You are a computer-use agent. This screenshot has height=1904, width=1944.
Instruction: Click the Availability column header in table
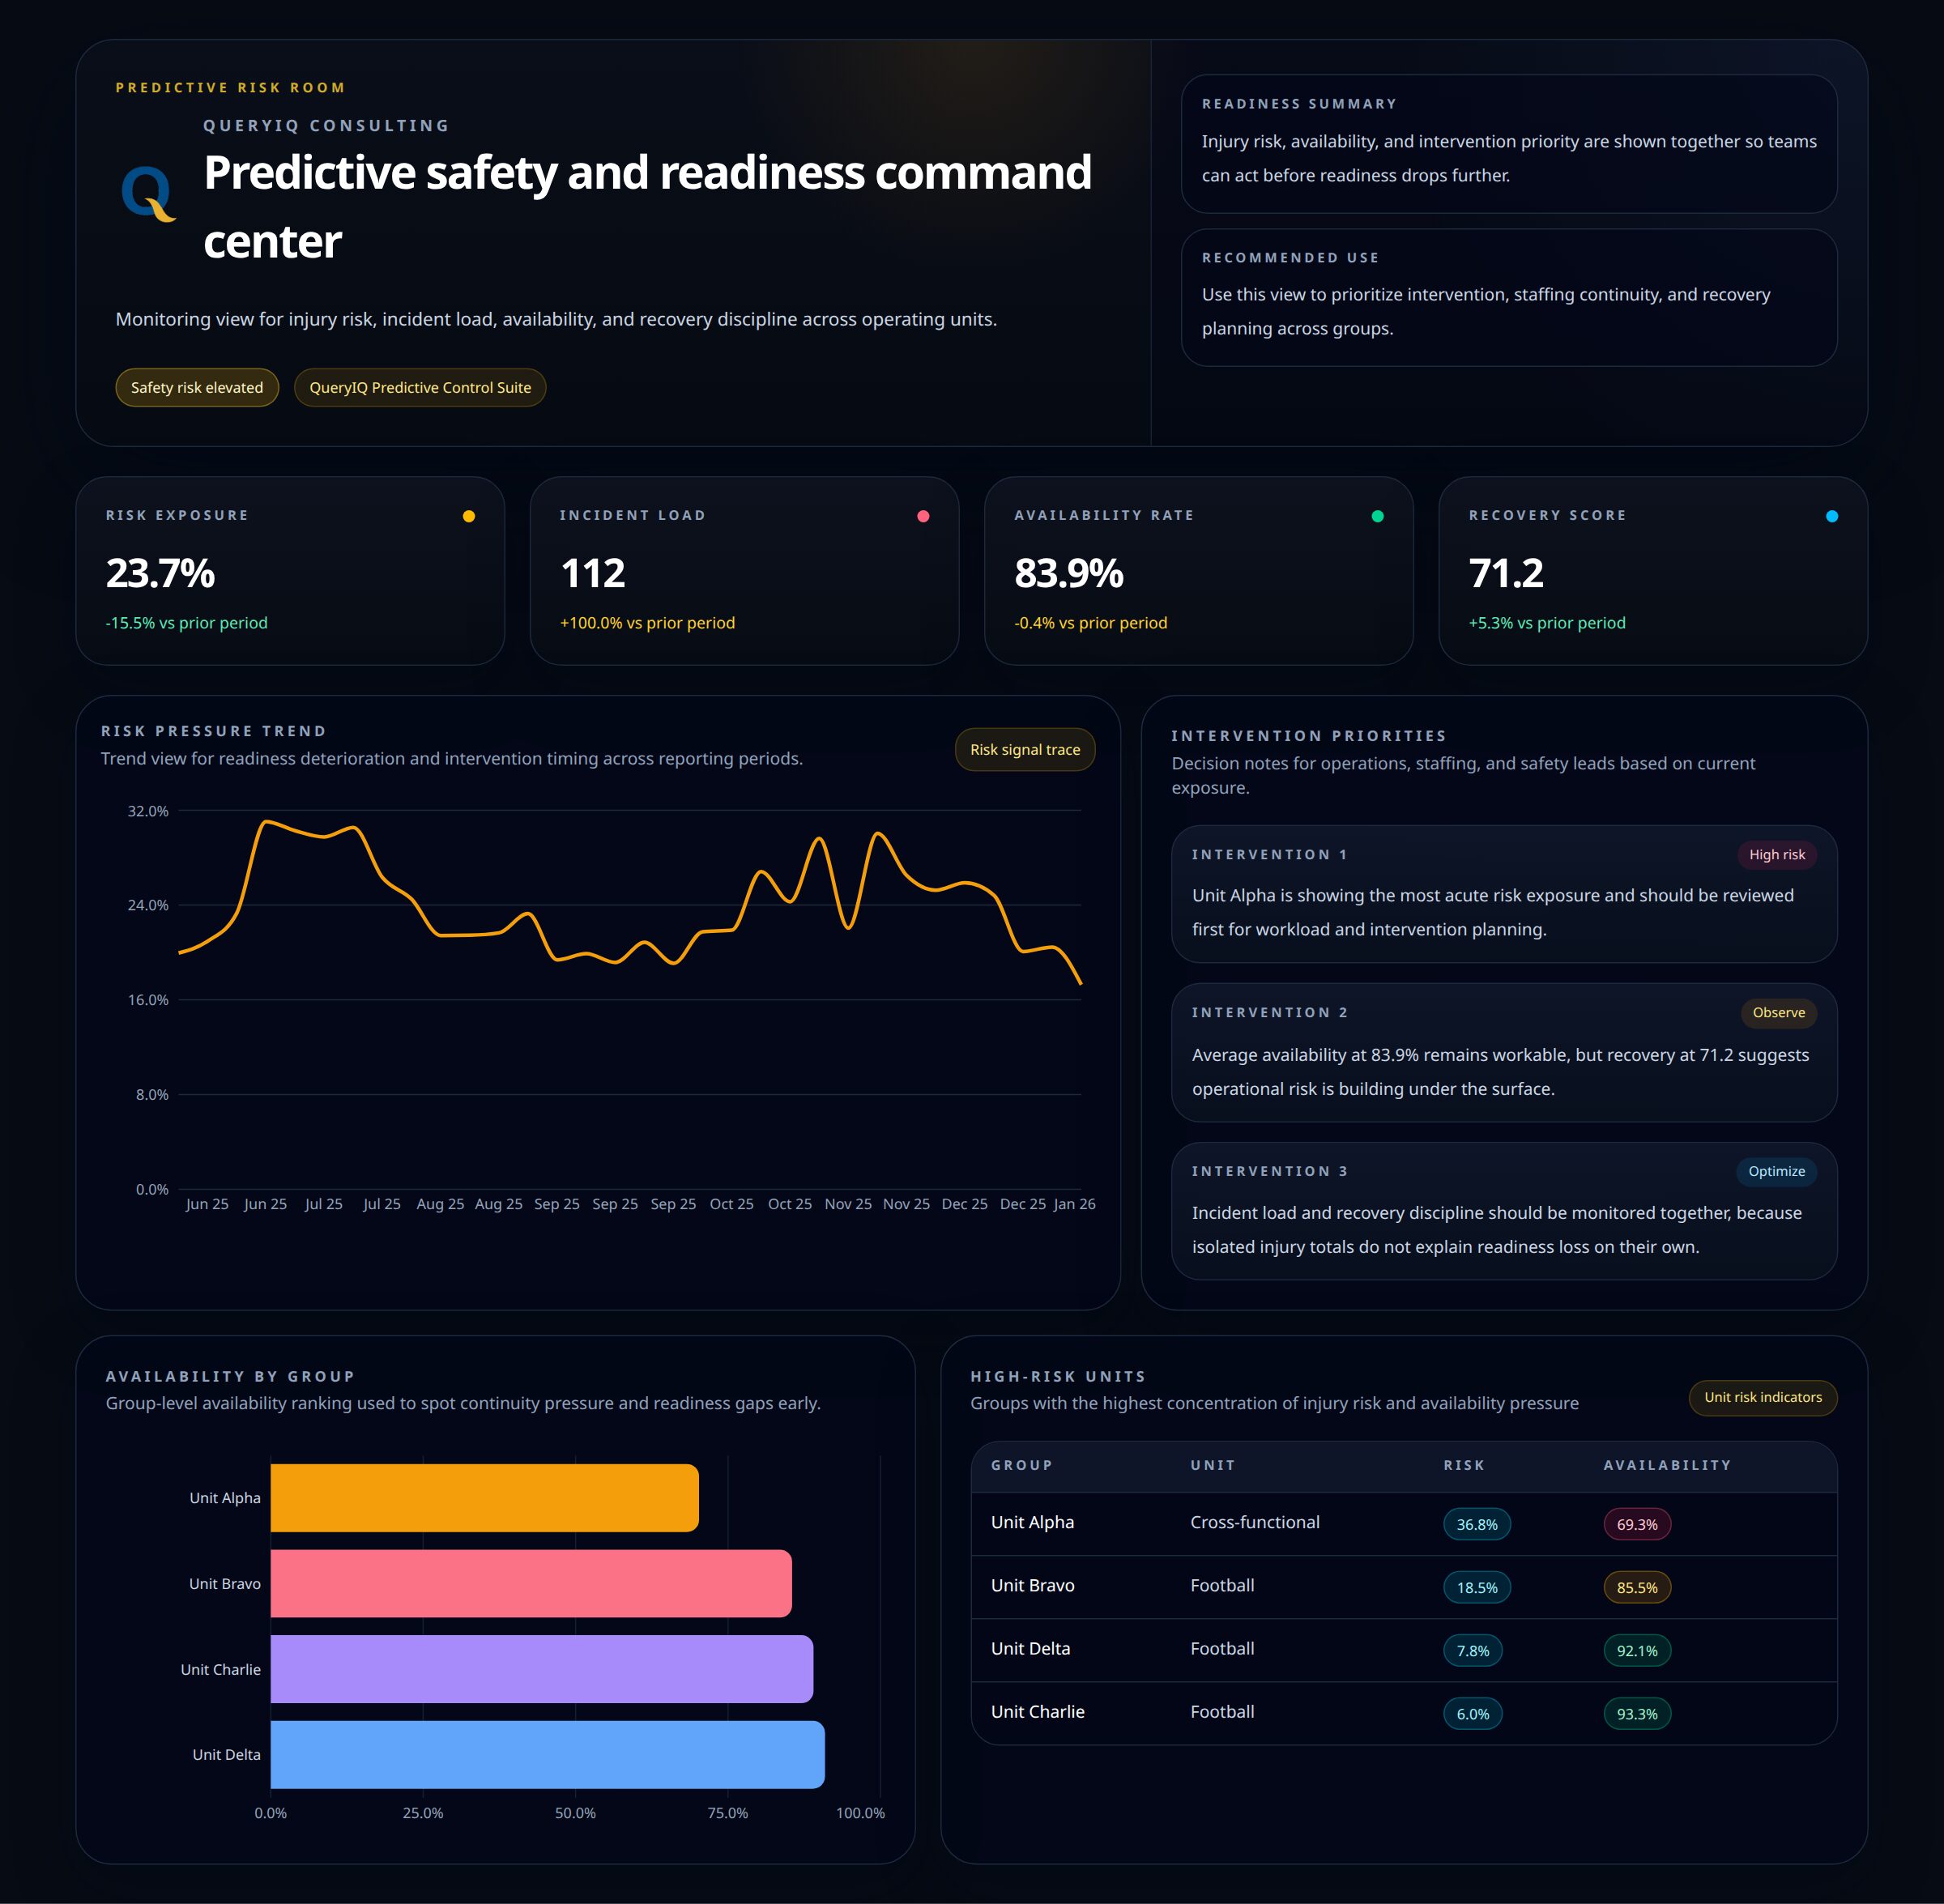coord(1666,1465)
